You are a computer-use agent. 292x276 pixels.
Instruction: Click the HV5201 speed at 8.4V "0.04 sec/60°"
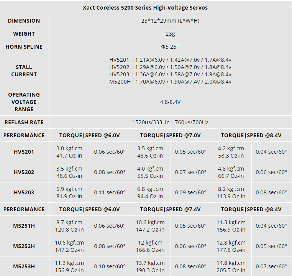(x=271, y=152)
